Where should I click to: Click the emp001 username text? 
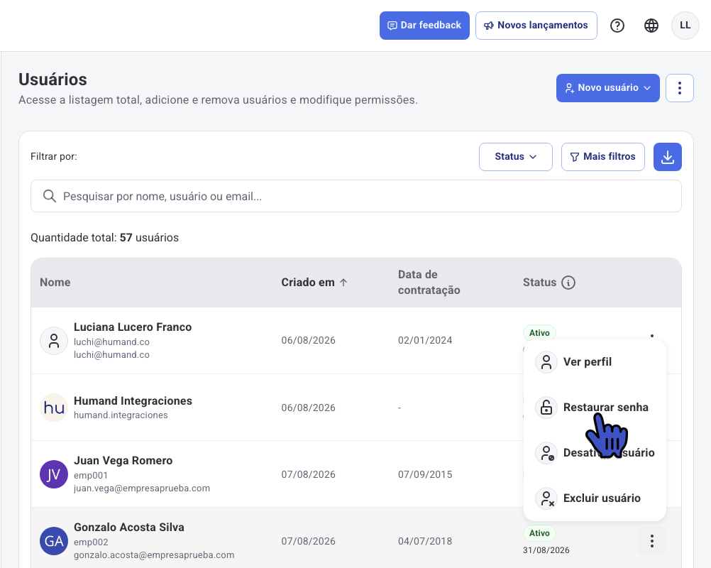click(x=91, y=476)
